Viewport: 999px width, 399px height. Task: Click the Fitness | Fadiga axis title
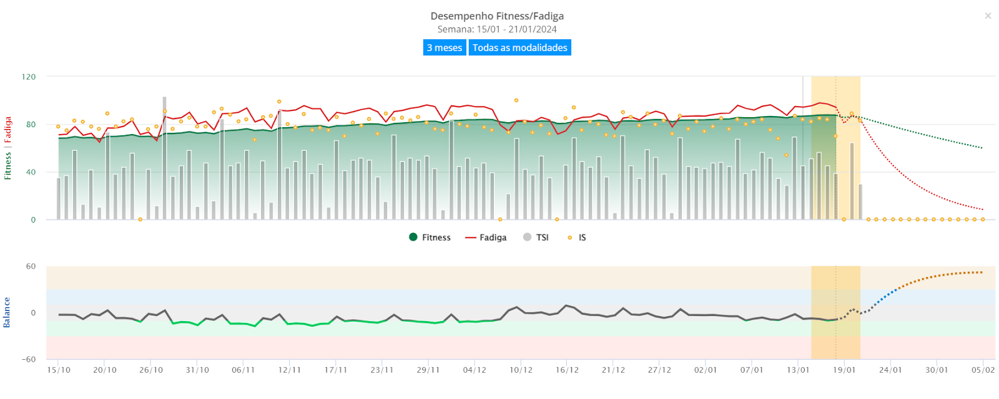7,148
